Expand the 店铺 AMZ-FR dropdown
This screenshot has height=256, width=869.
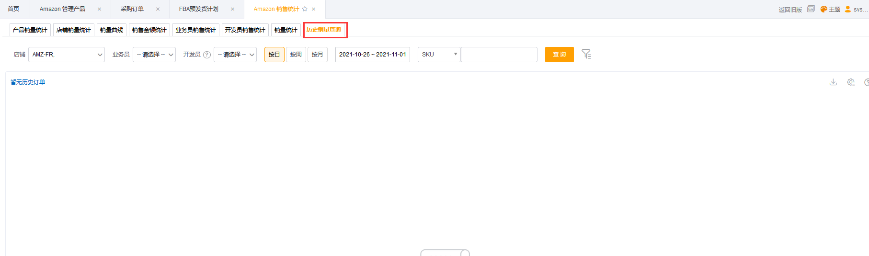point(67,55)
